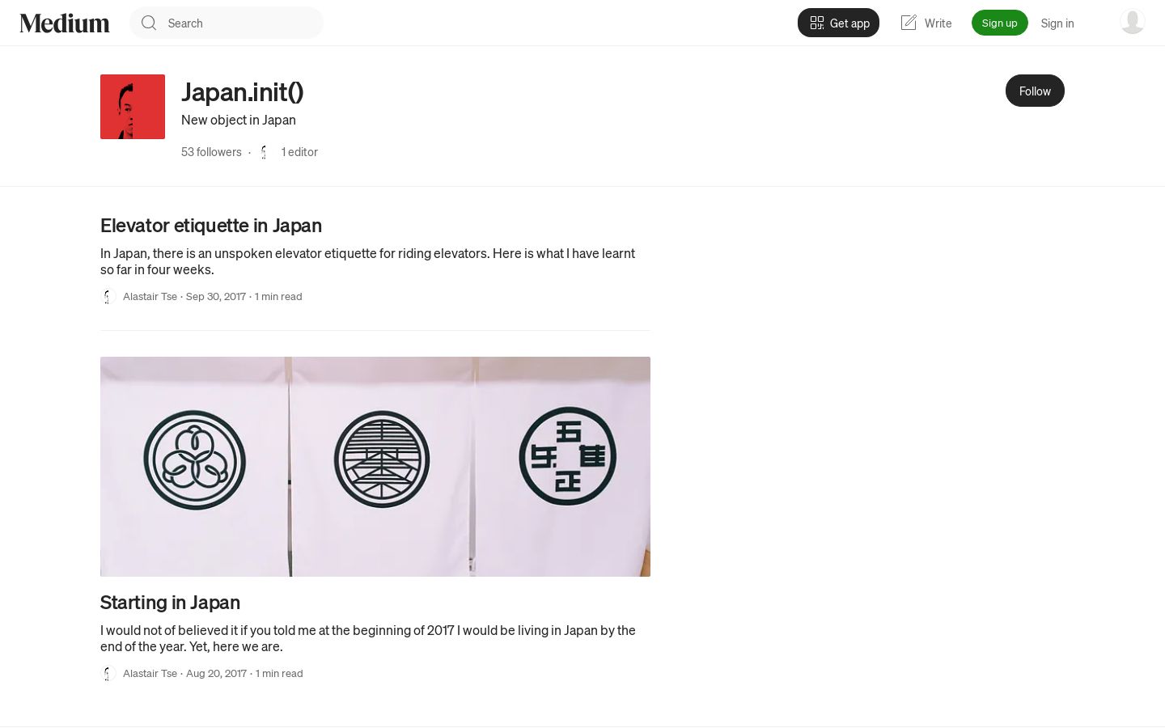
Task: Click the Write pencil icon
Action: click(x=909, y=23)
